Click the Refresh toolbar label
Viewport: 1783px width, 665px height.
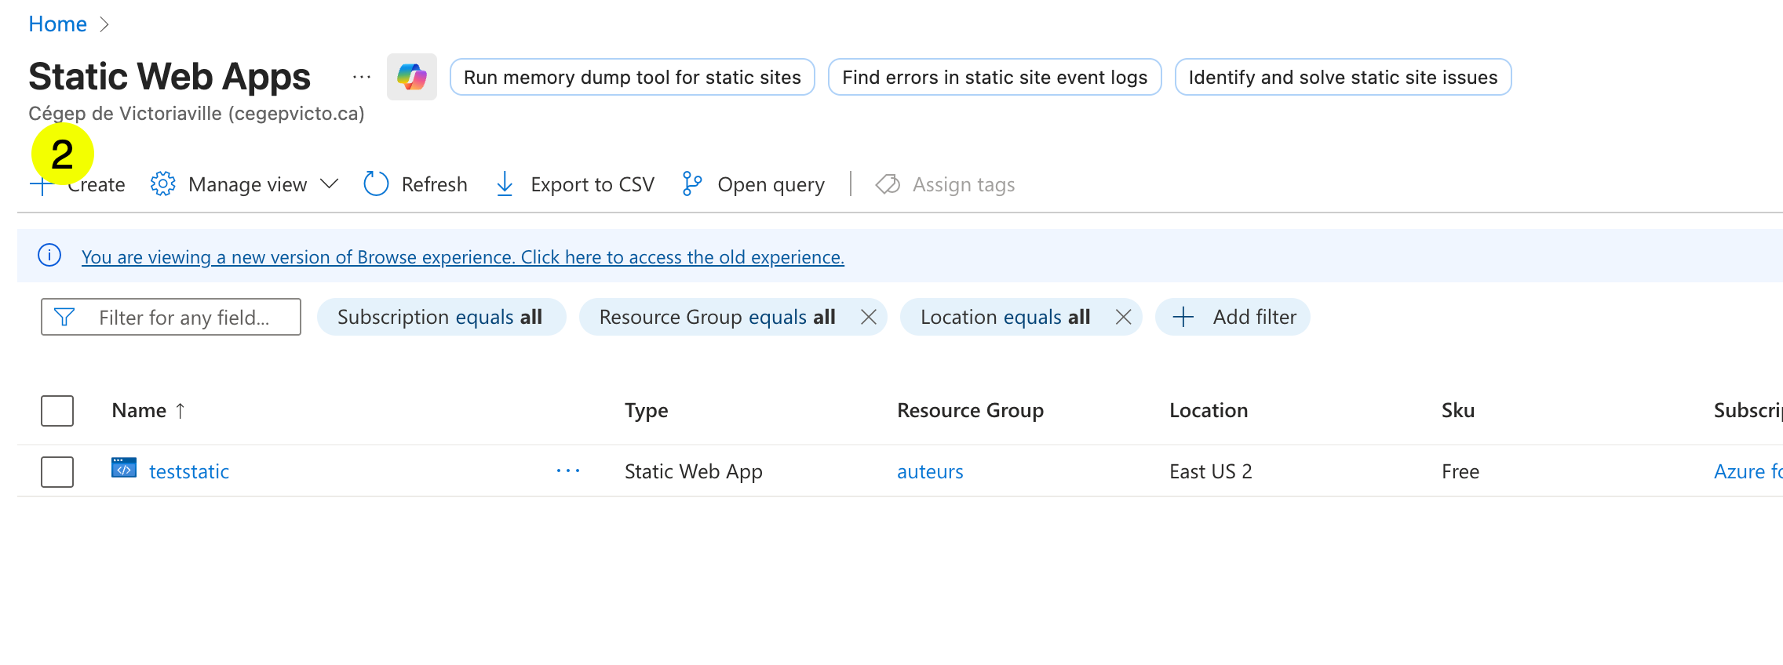(x=434, y=184)
